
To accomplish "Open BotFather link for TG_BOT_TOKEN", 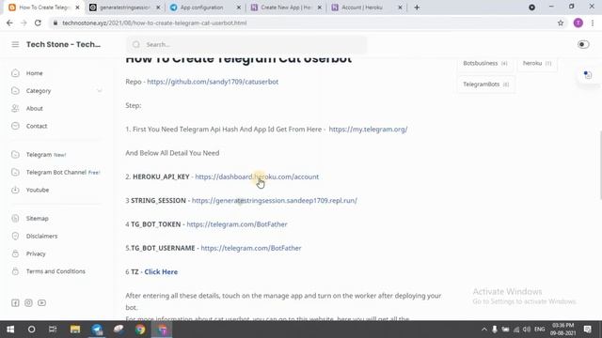I will [x=237, y=224].
